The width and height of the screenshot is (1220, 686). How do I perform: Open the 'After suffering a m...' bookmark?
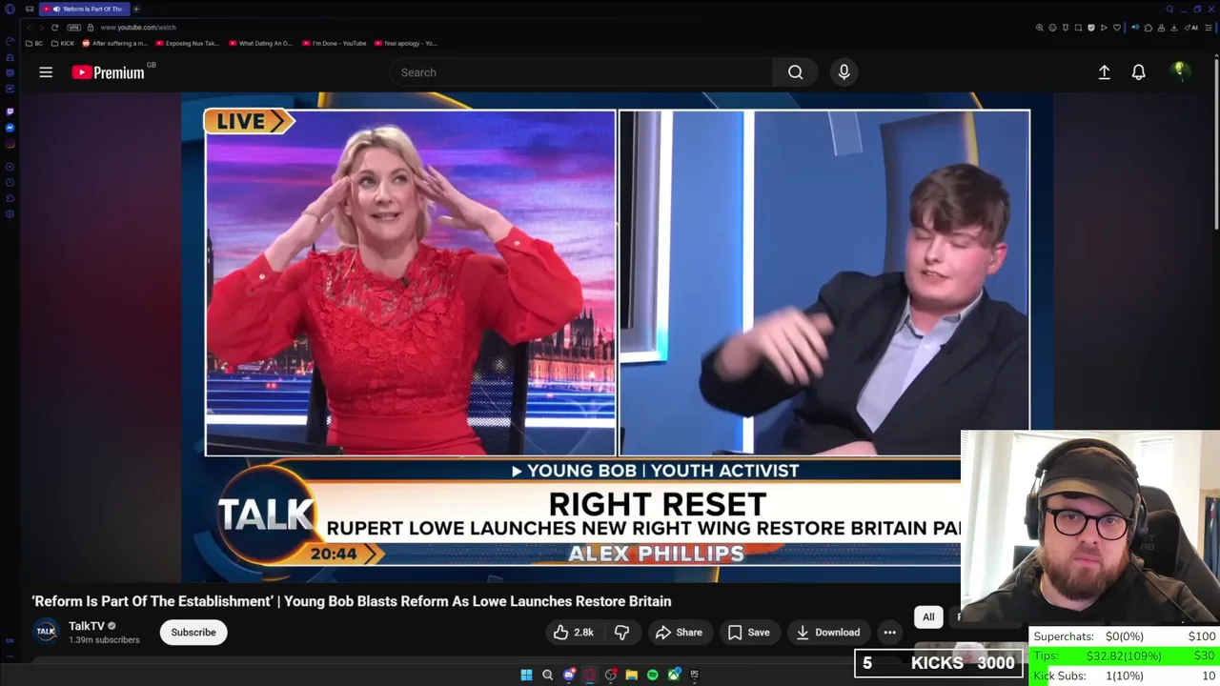point(115,43)
